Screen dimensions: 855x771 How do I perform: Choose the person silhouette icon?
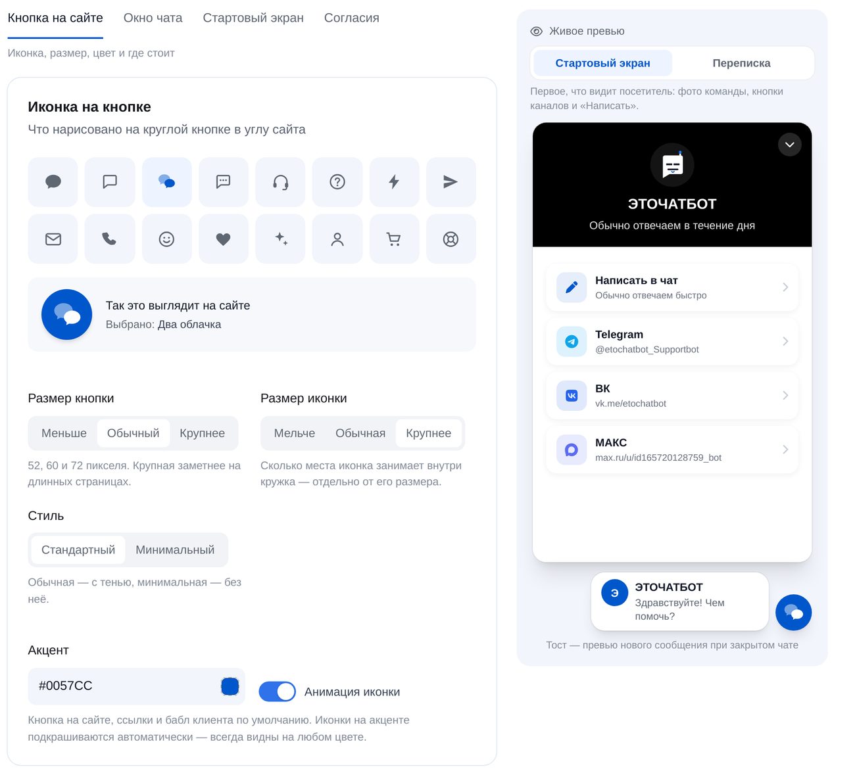pos(337,239)
